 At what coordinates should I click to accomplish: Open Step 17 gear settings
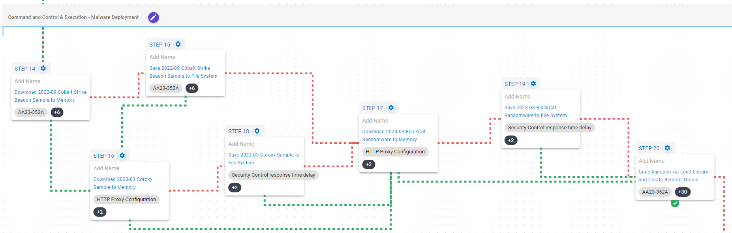point(391,108)
